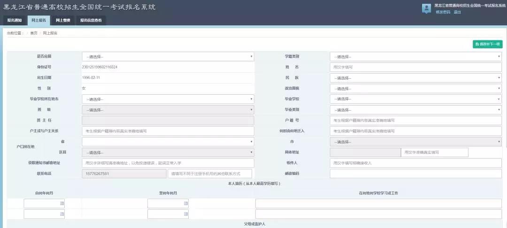Expand the 是否应届 dropdown
Image resolution: width=507 pixels, height=228 pixels.
(x=168, y=56)
